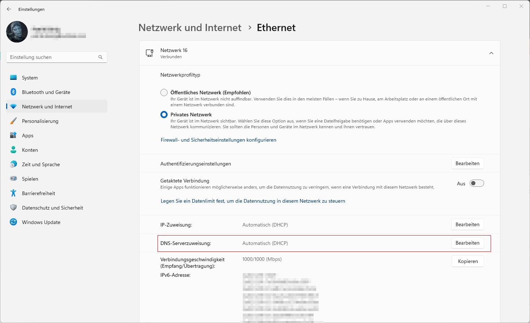
Task: Open the Bluetooth und Geräte icon
Action: (x=13, y=92)
